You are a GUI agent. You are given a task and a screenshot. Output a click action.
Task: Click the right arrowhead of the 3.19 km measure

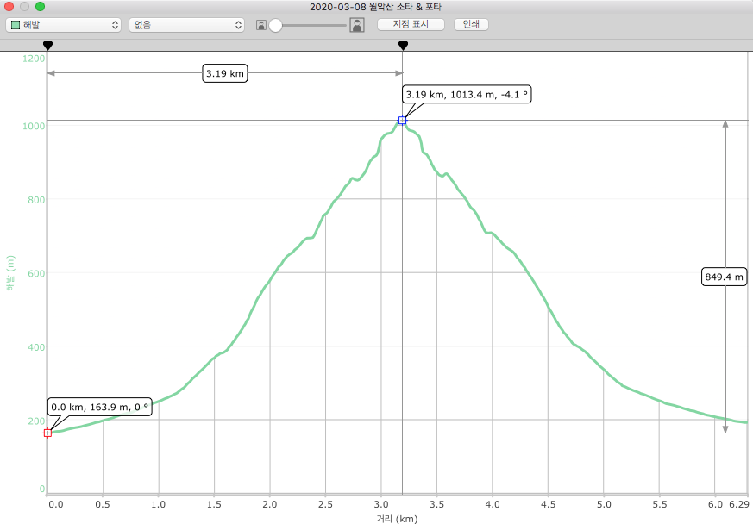[398, 74]
